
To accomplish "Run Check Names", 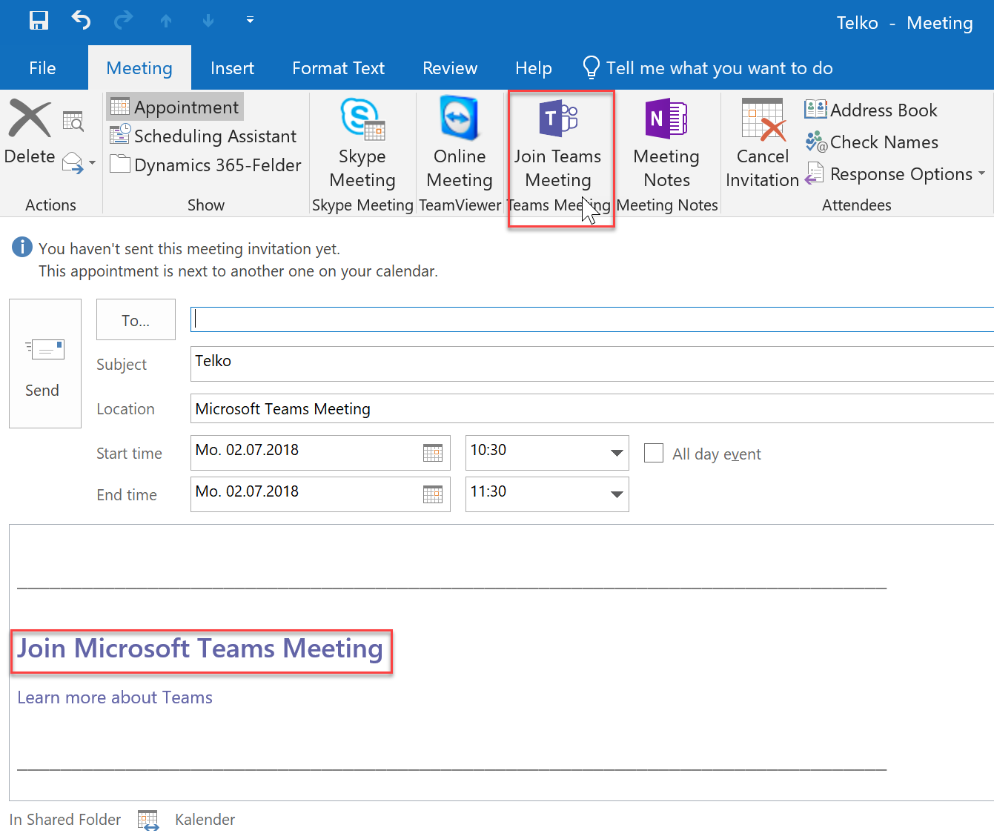I will (x=872, y=142).
